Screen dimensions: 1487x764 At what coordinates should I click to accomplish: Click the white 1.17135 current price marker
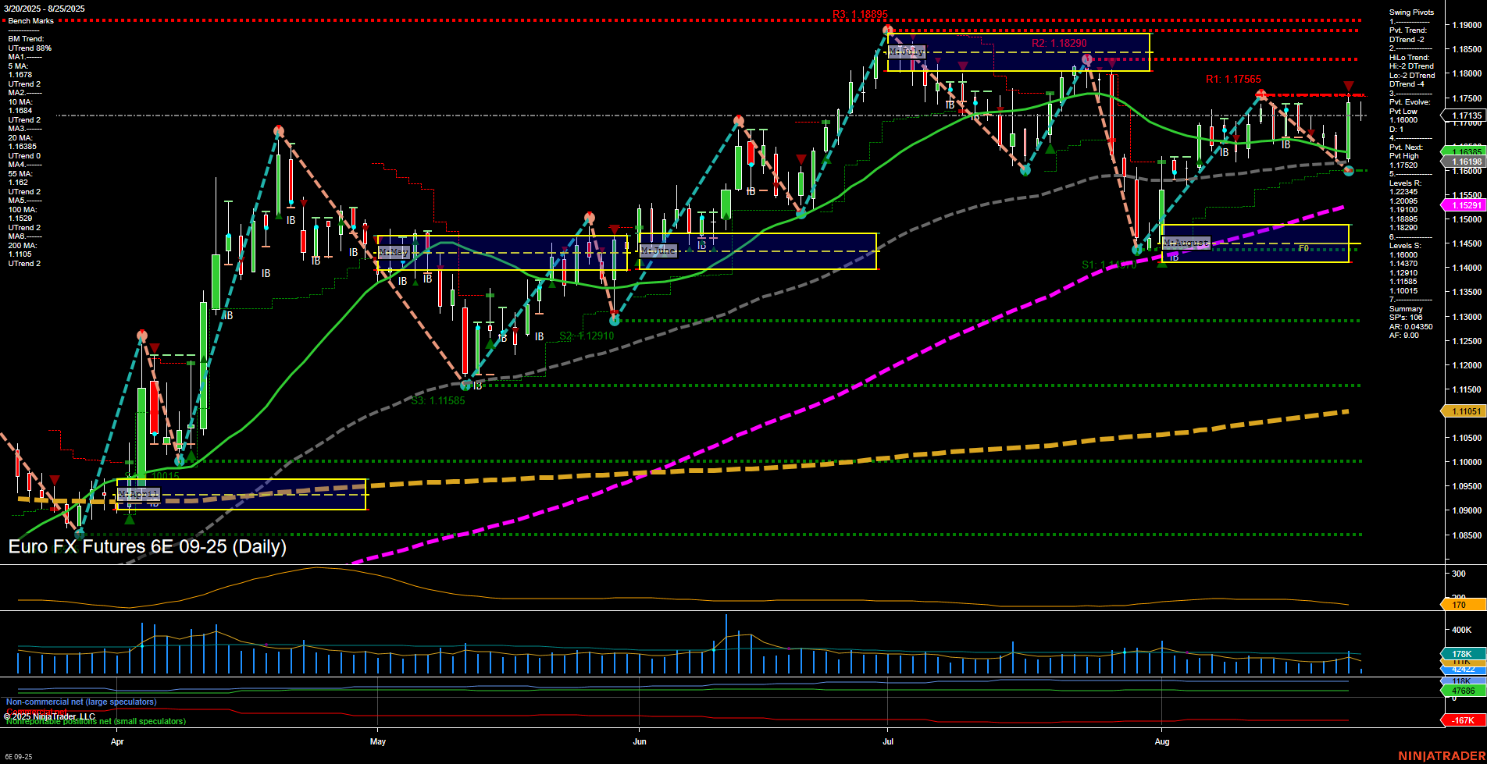point(1464,115)
